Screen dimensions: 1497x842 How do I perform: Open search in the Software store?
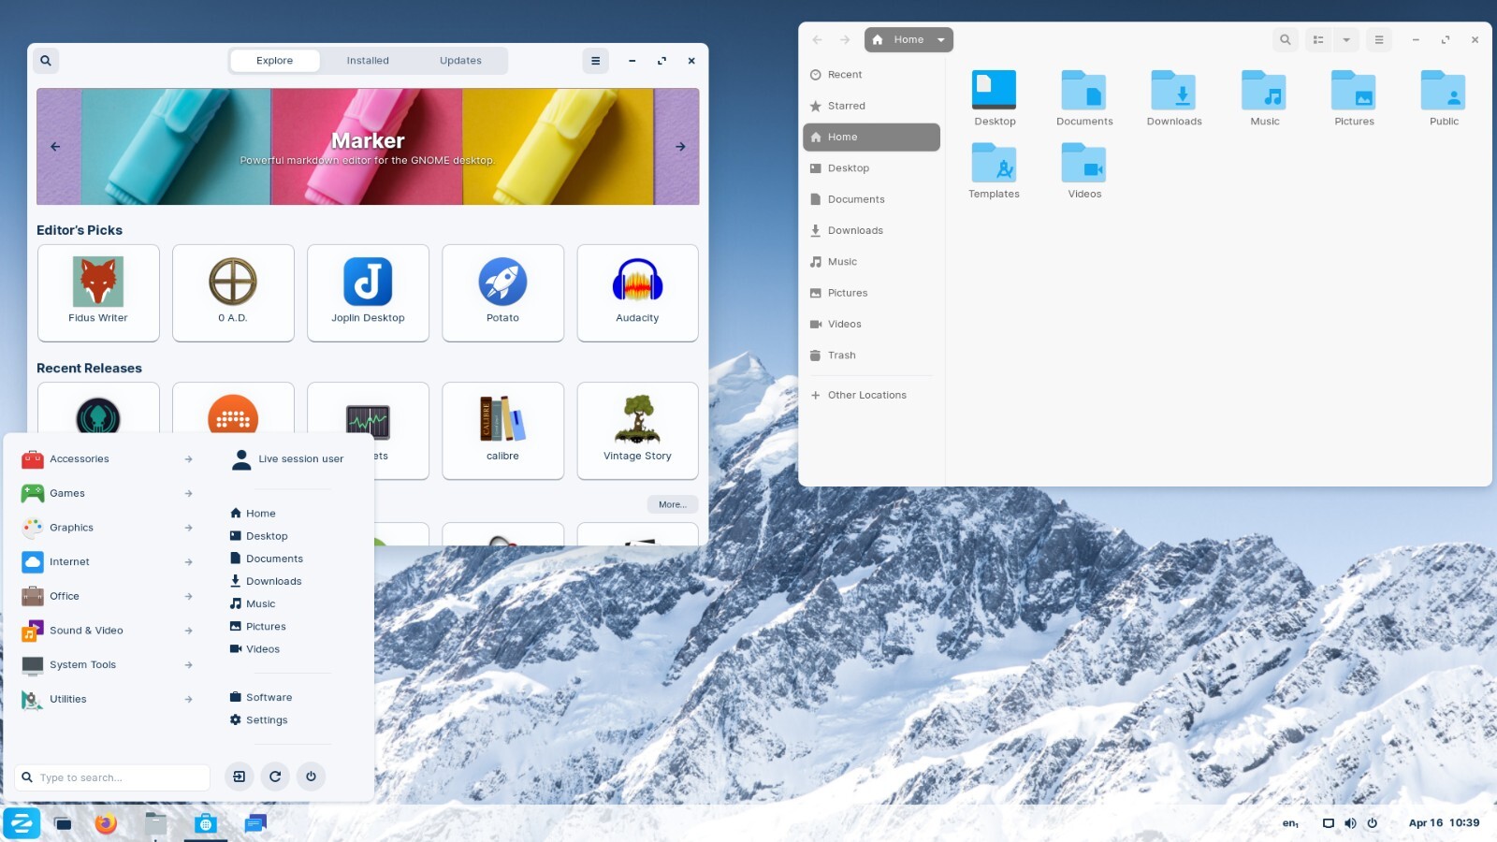point(46,60)
